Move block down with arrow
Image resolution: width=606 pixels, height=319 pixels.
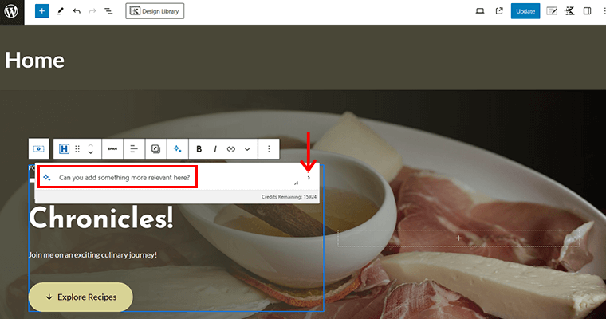coord(90,153)
